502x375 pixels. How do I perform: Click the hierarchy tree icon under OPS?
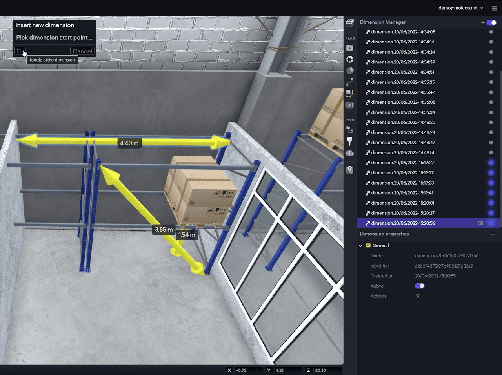(349, 129)
